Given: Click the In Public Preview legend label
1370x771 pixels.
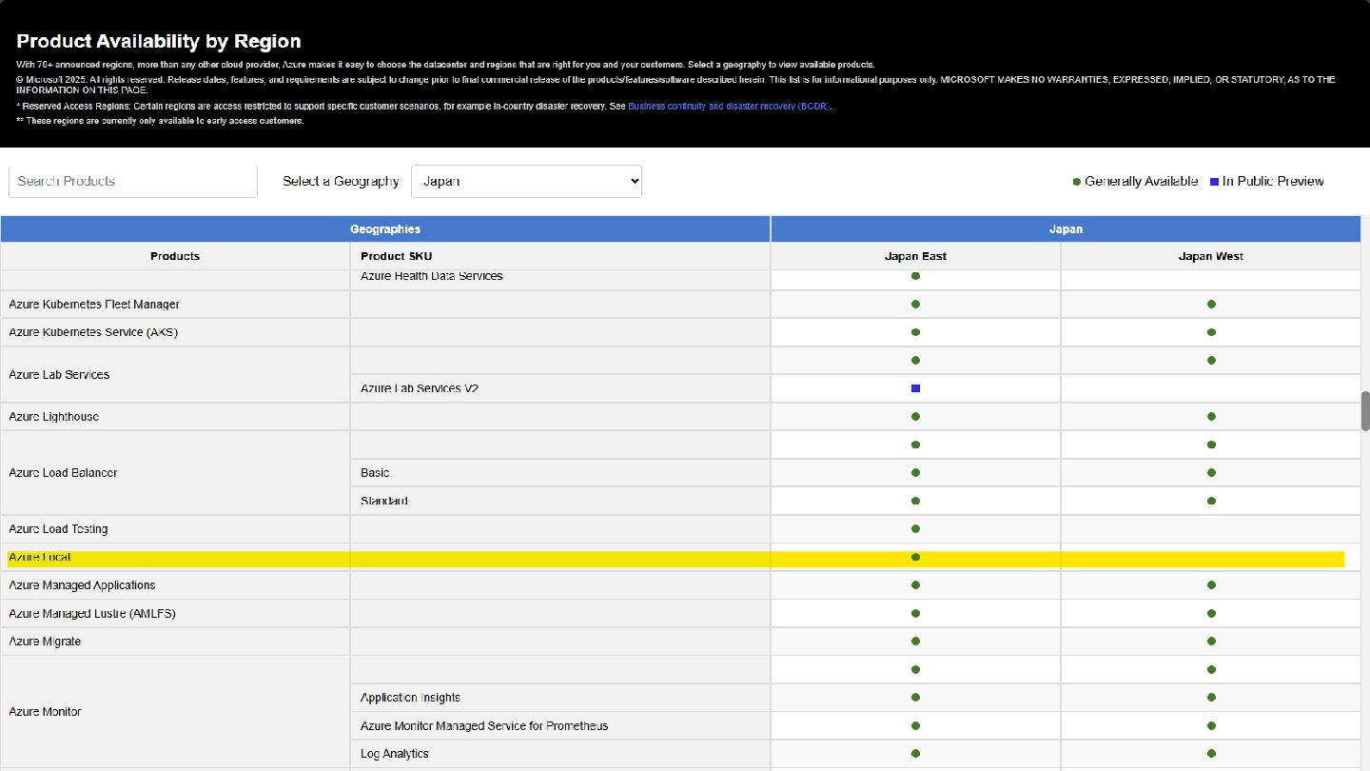Looking at the screenshot, I should (x=1273, y=181).
